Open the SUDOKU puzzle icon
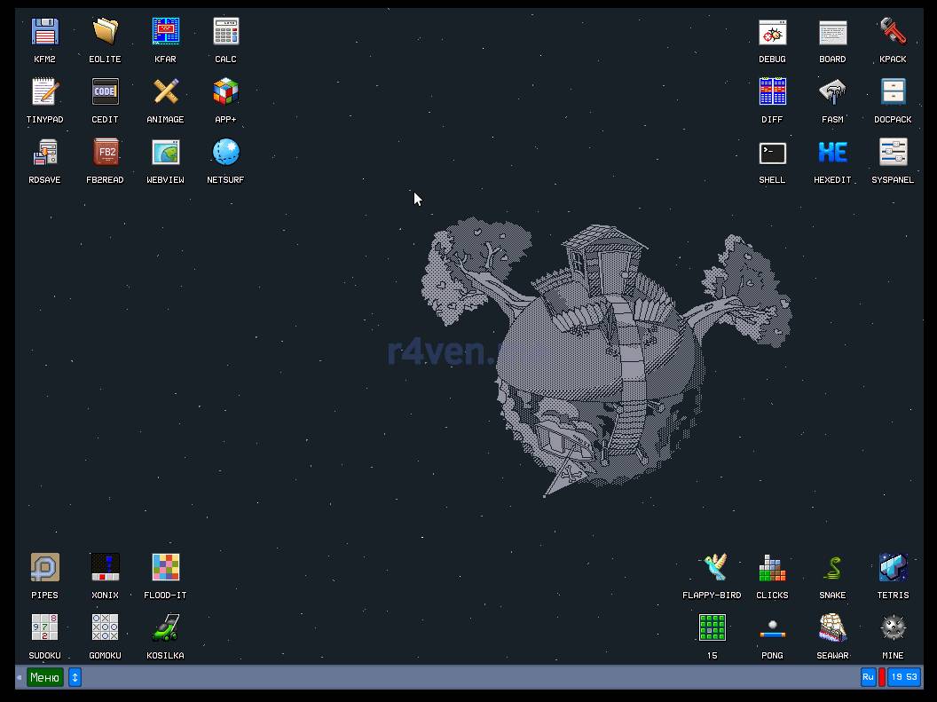937x702 pixels. coord(44,628)
